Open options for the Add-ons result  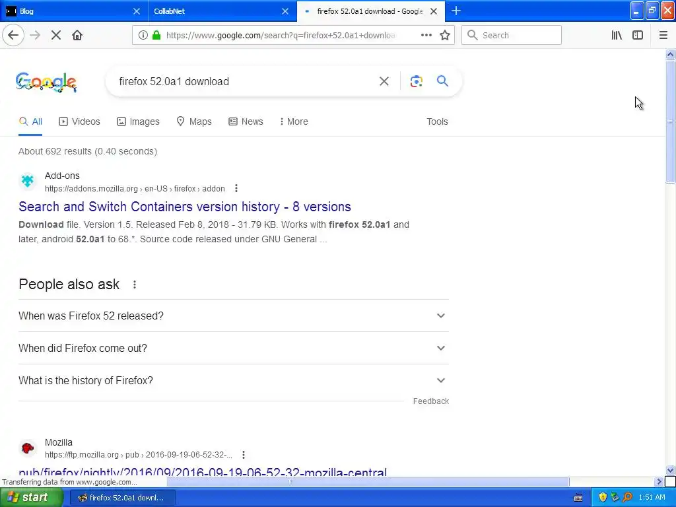(236, 188)
